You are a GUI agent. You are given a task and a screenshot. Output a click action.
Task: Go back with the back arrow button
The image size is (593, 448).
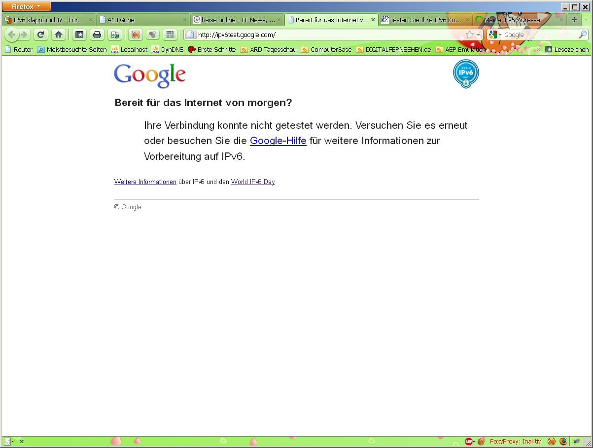[x=12, y=35]
